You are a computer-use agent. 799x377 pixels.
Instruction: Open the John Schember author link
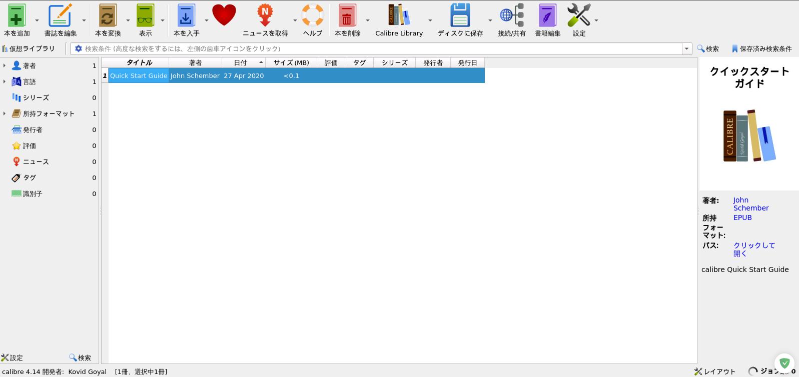[750, 204]
